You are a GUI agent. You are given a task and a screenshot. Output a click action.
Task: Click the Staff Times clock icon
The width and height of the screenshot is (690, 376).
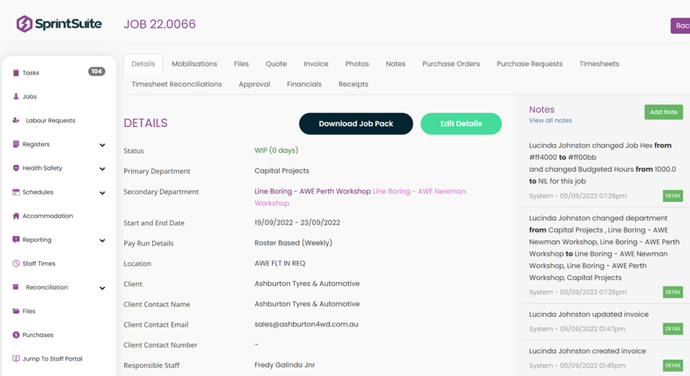(16, 264)
